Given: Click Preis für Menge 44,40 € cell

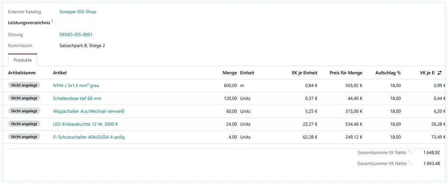Looking at the screenshot, I should (355, 98).
